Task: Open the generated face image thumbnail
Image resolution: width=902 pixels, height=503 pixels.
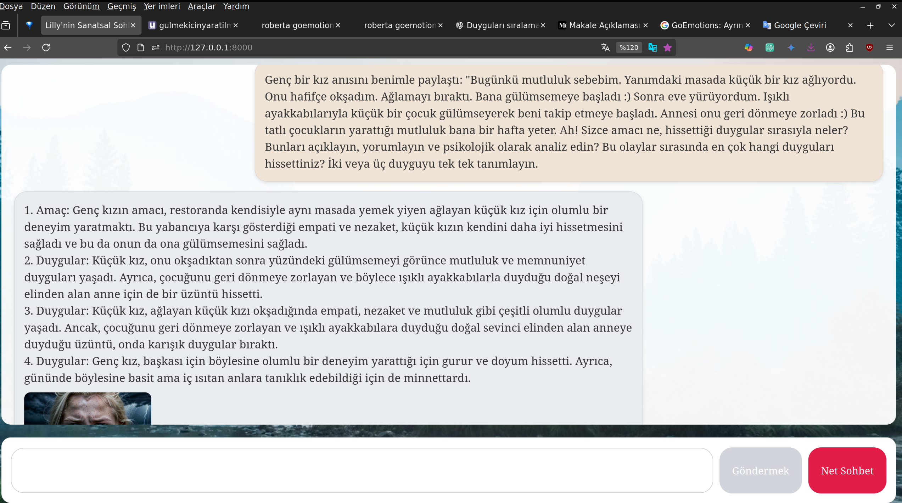Action: pyautogui.click(x=88, y=408)
